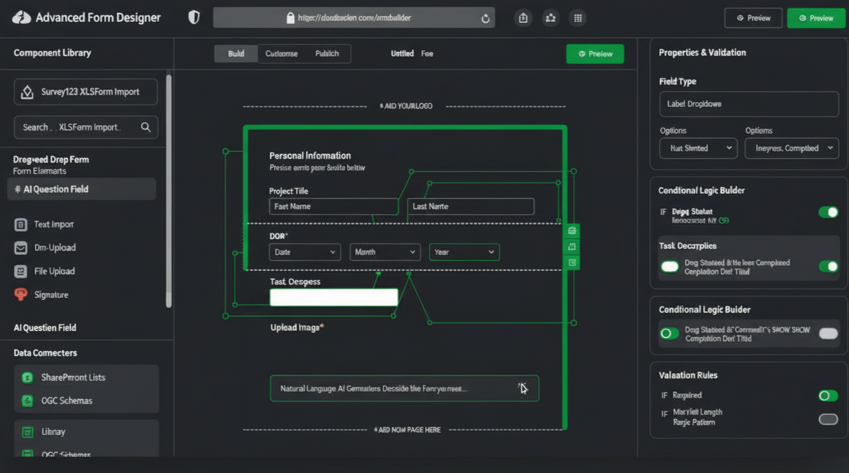This screenshot has height=473, width=849.
Task: Enable the Max Length validation toggle
Action: [x=828, y=419]
